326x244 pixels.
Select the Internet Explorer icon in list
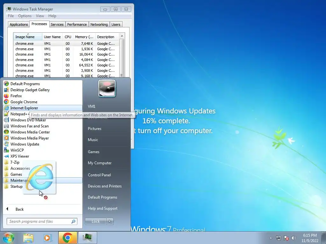pos(6,108)
